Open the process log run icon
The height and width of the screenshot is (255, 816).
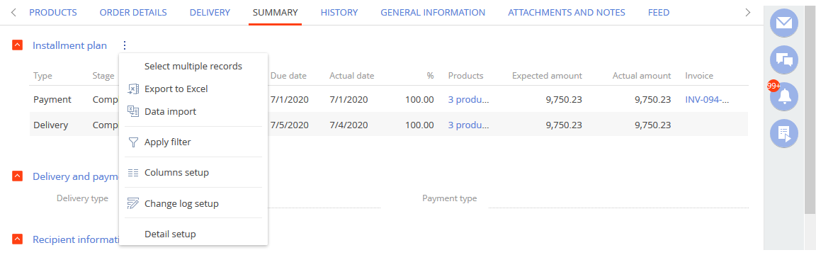[783, 133]
